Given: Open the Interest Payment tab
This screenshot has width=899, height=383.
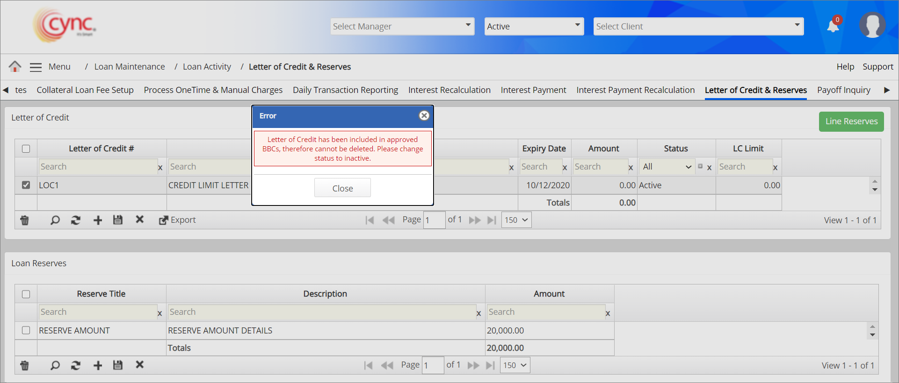Looking at the screenshot, I should coord(533,90).
